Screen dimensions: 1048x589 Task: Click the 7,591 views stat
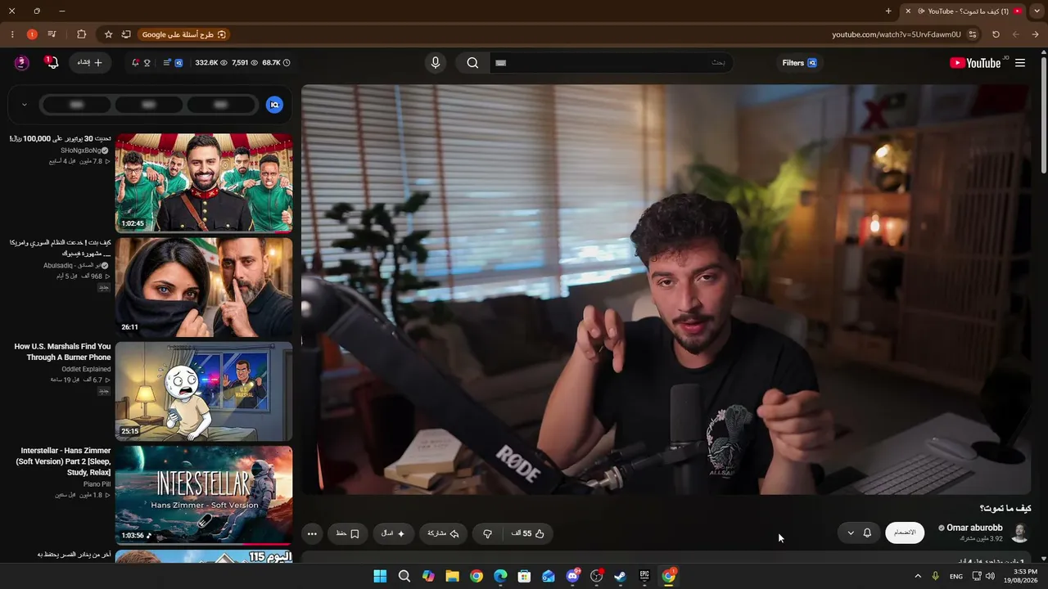click(245, 63)
